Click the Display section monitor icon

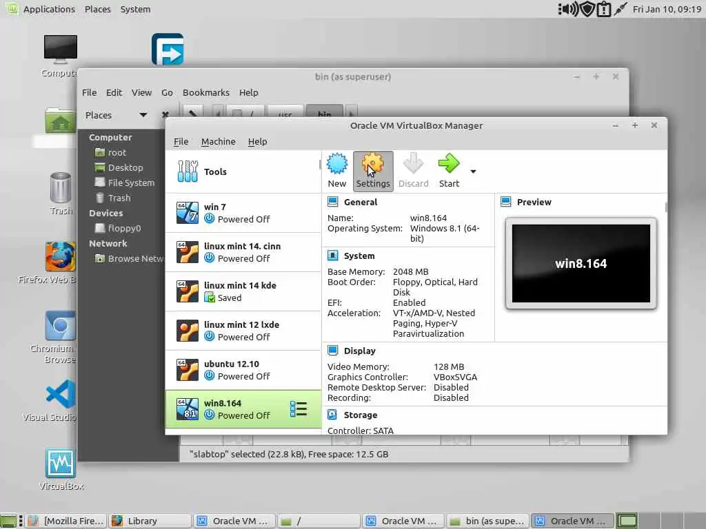pyautogui.click(x=333, y=350)
